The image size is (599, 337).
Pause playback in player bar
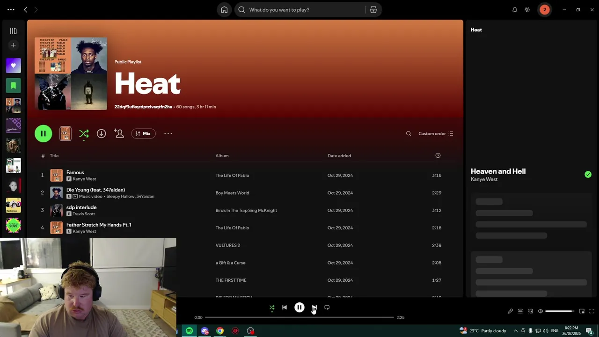299,308
